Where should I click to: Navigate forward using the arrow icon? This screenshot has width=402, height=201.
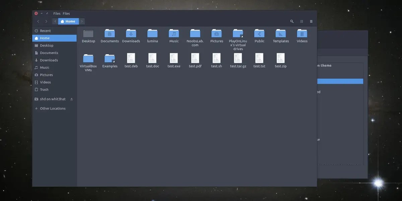[x=46, y=21]
